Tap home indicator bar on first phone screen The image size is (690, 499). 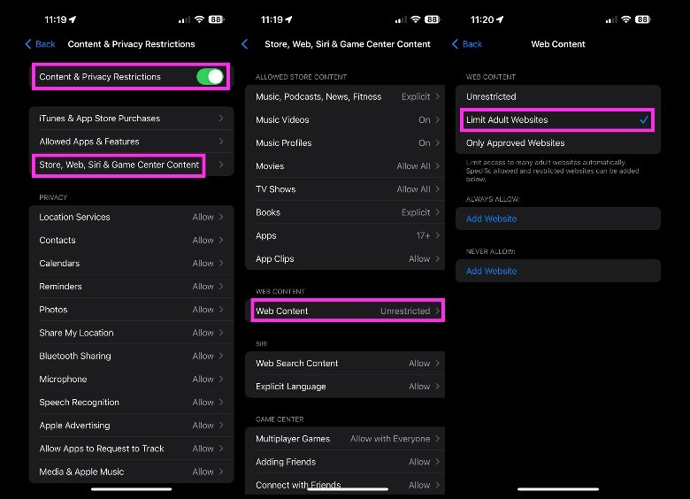(131, 489)
